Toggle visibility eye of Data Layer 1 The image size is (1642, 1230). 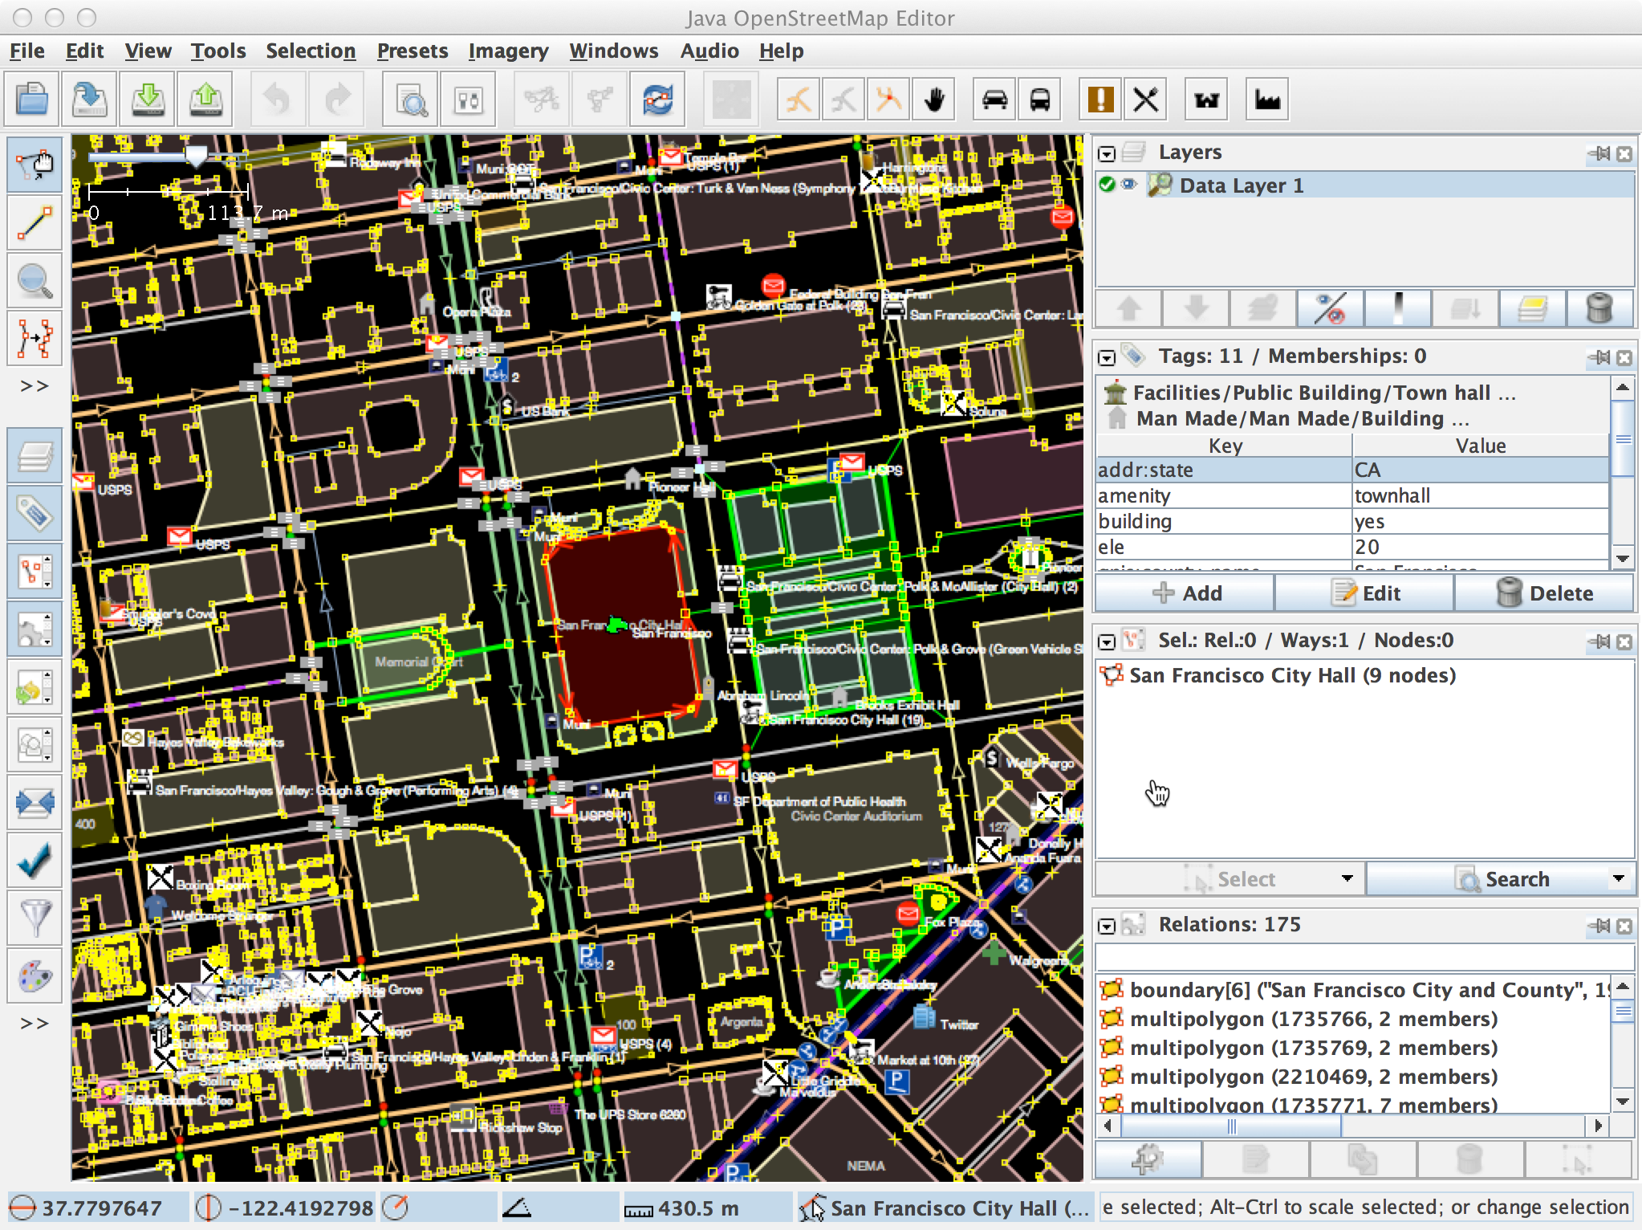[1129, 185]
